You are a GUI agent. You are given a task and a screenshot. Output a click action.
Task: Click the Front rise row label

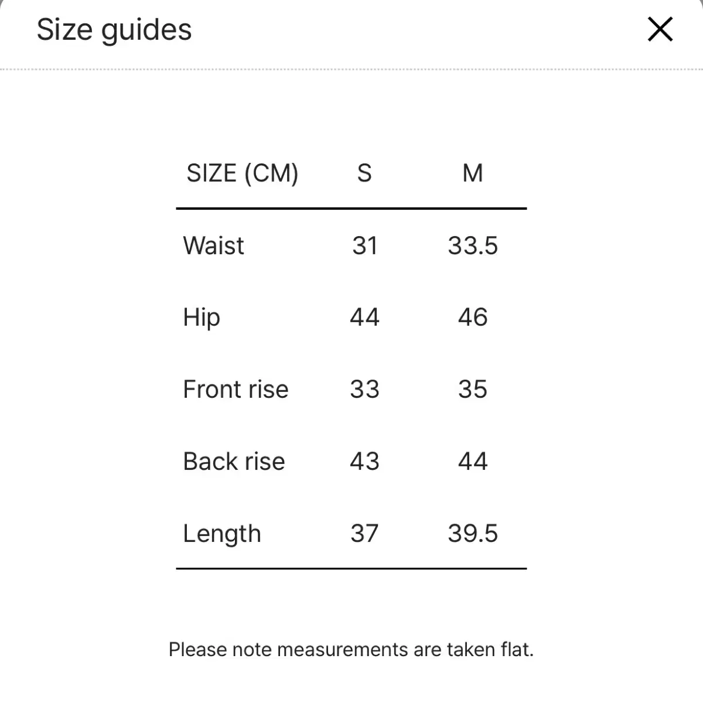(236, 390)
